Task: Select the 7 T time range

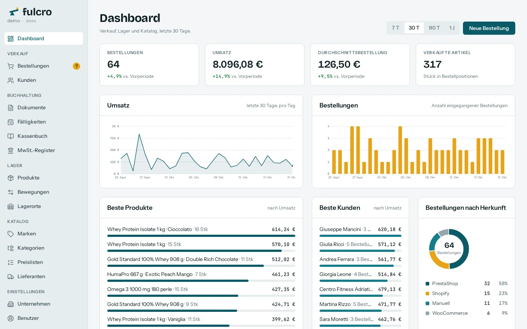Action: [396, 28]
